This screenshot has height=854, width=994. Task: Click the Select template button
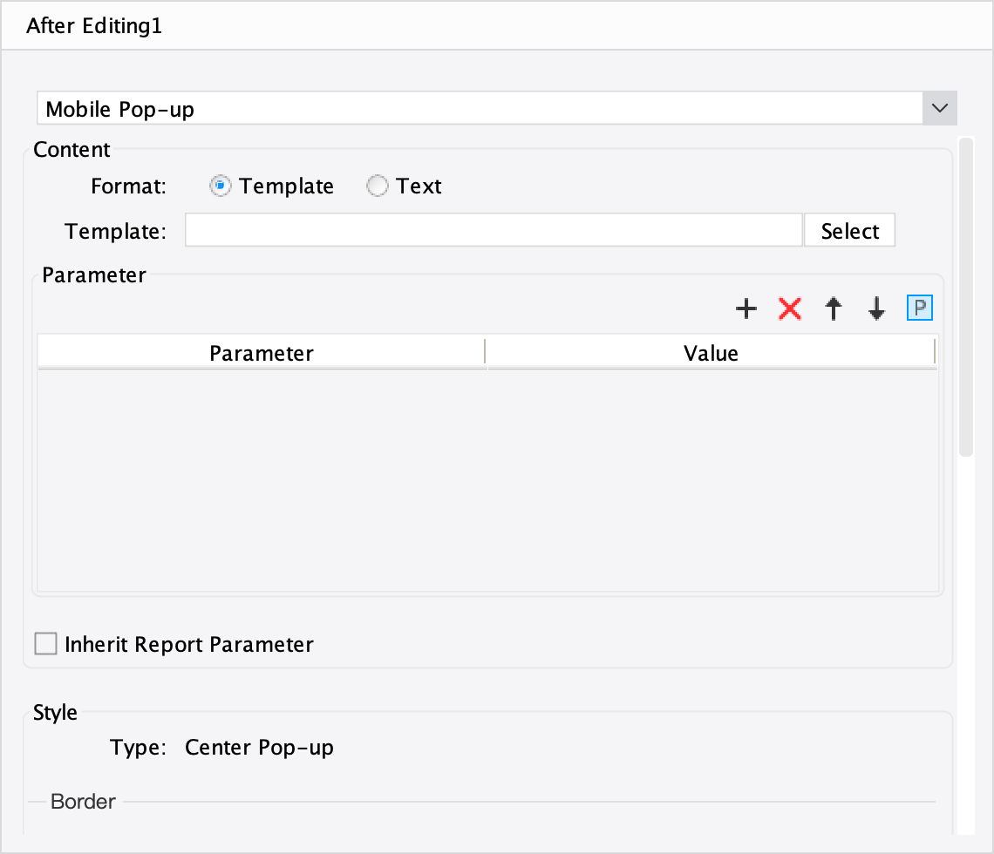[849, 231]
